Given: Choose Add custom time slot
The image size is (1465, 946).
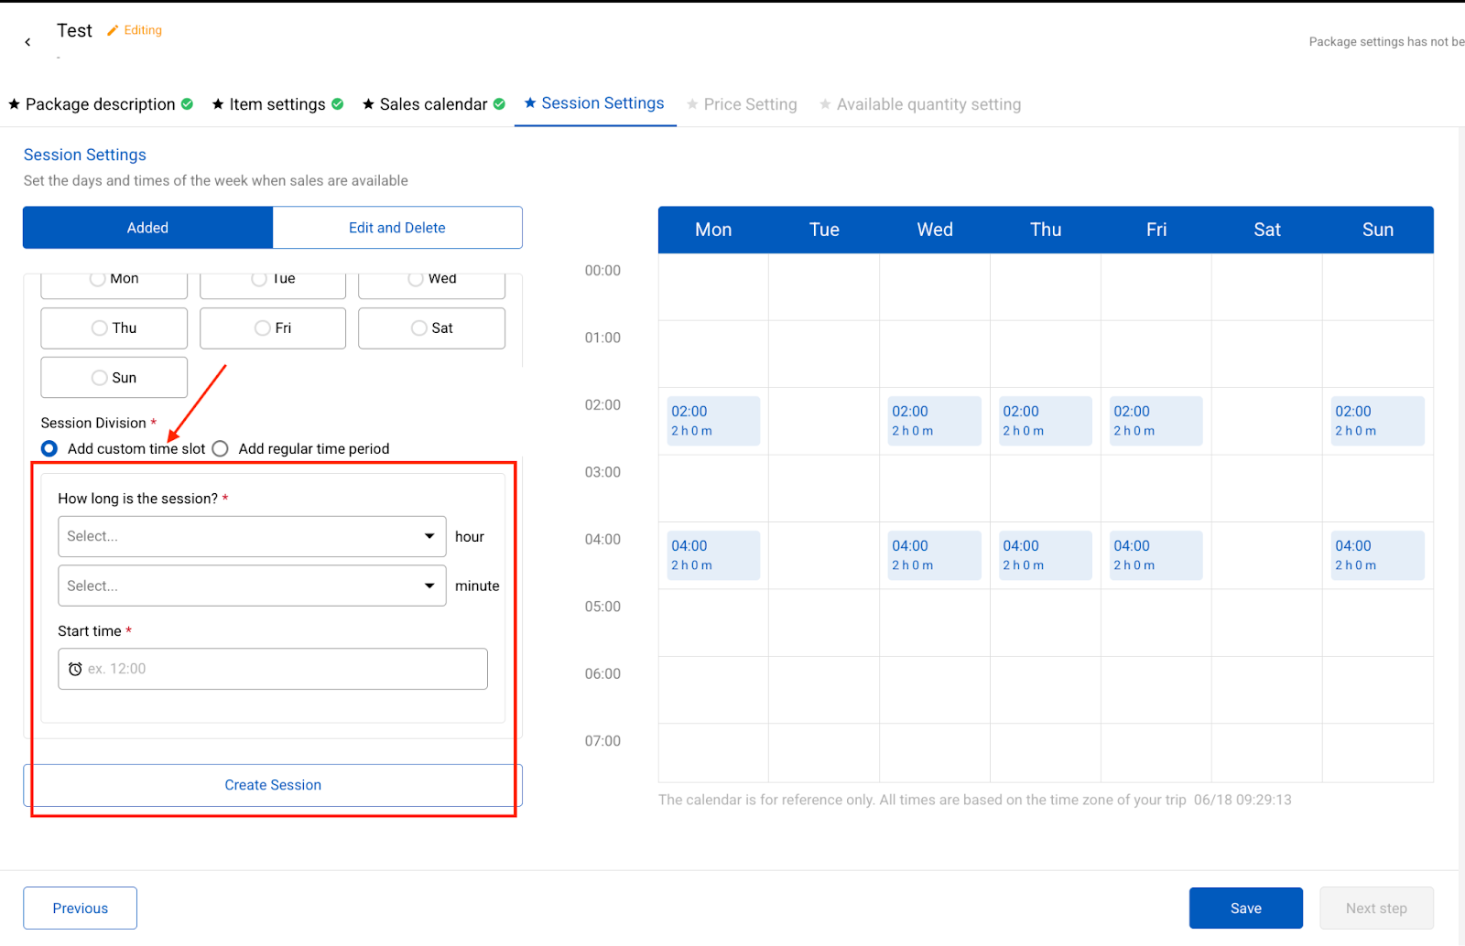Looking at the screenshot, I should click(x=49, y=448).
